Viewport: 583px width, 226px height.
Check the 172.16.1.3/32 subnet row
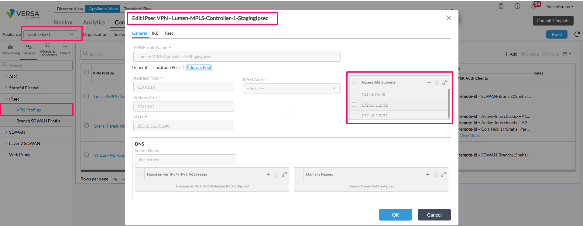click(x=354, y=115)
